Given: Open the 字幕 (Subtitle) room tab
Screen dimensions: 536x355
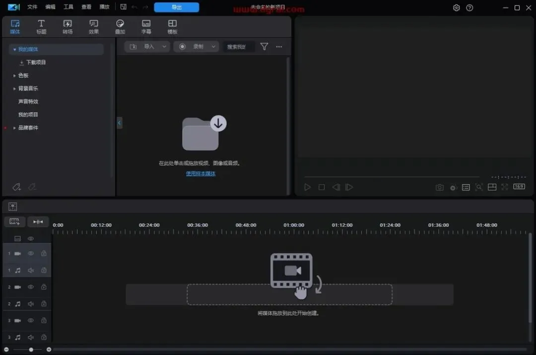Looking at the screenshot, I should (x=146, y=27).
